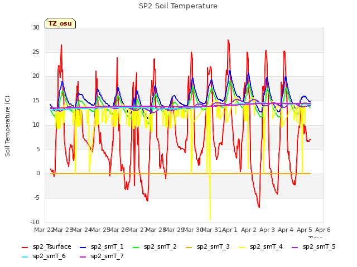Click the Apr 3 x-axis tick label
Image resolution: width=357 pixels, height=267 pixels.
tap(267, 230)
